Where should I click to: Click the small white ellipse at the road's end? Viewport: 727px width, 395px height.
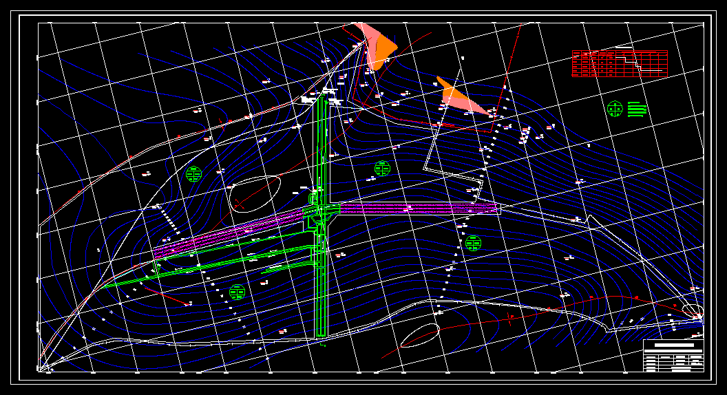pyautogui.click(x=694, y=310)
